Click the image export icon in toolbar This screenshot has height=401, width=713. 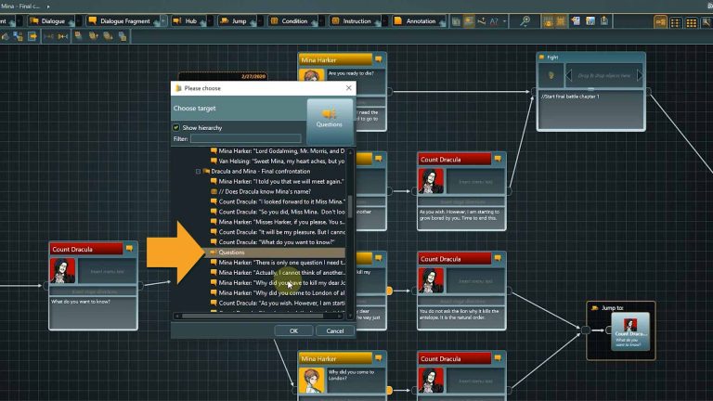pos(590,21)
